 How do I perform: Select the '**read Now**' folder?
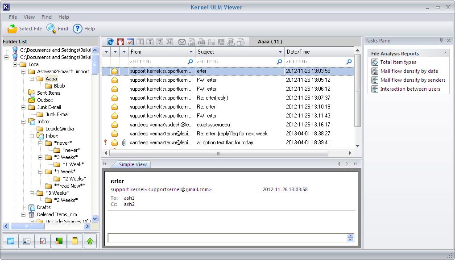point(70,186)
